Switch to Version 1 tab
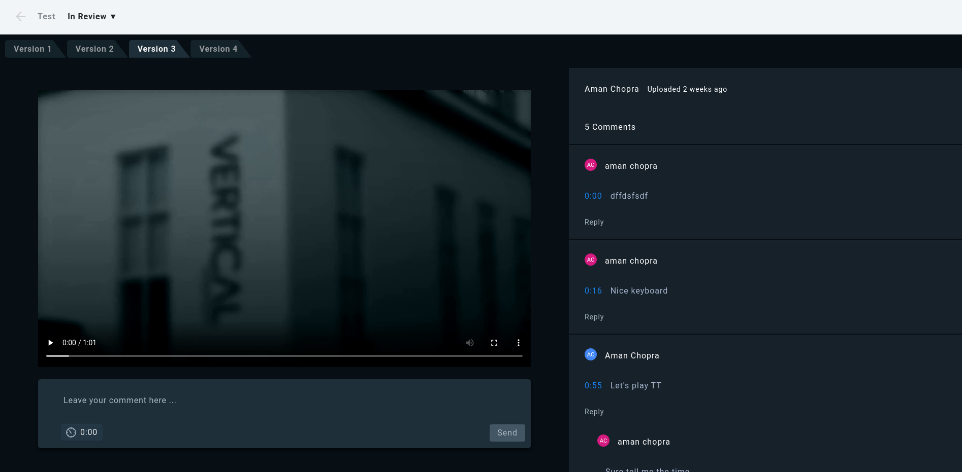Image resolution: width=962 pixels, height=472 pixels. click(x=33, y=49)
